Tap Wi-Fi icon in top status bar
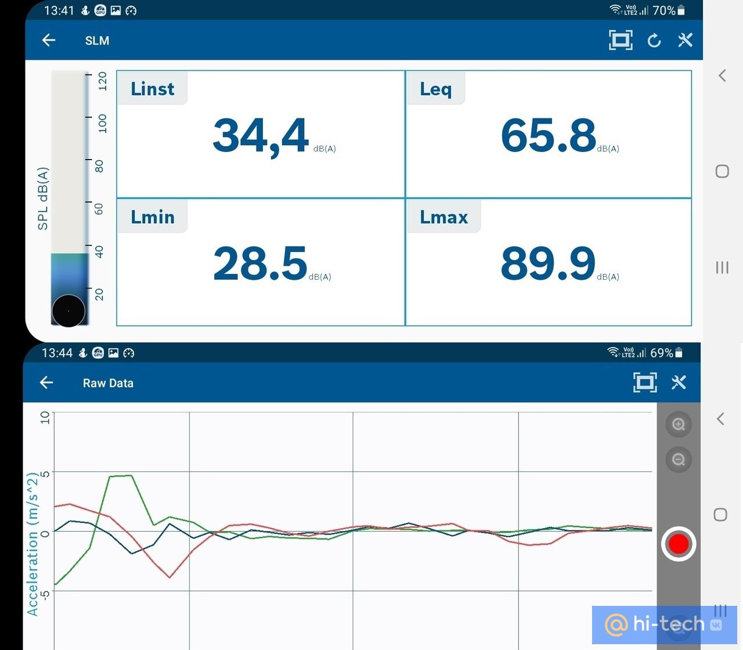This screenshot has width=743, height=650. click(x=615, y=9)
